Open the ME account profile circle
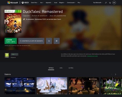This screenshot has height=97, width=122. [114, 3]
